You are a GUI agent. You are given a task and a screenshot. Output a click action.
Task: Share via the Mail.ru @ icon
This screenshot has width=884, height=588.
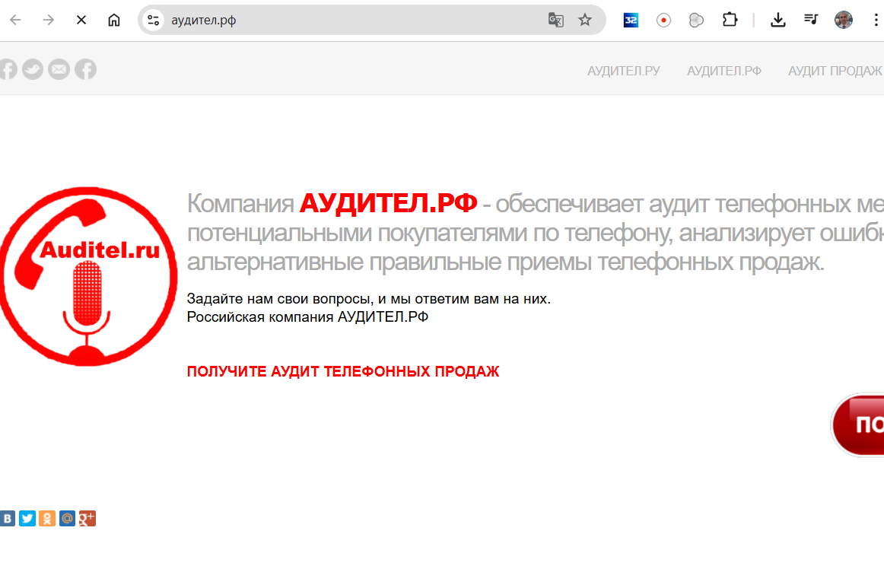pyautogui.click(x=67, y=519)
